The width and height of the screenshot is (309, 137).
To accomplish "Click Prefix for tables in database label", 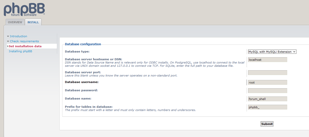I will 89,107.
